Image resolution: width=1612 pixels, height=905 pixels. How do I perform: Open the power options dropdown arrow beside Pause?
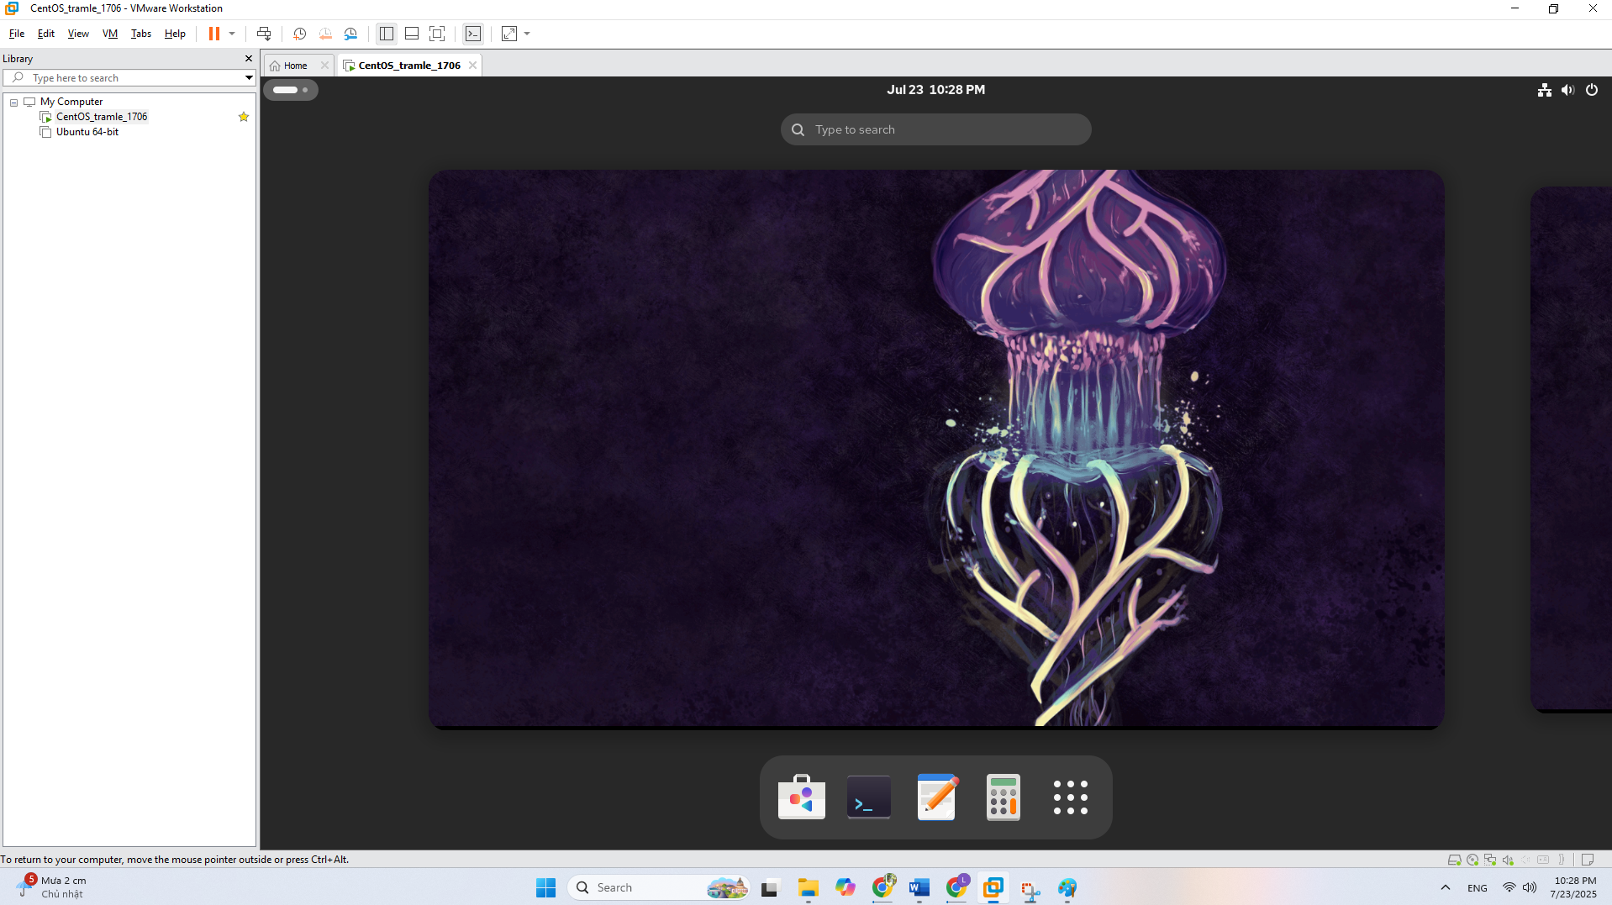[232, 34]
